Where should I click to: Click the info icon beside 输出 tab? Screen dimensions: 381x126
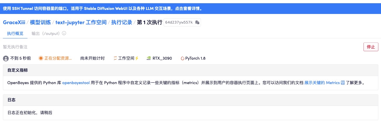coord(64,33)
